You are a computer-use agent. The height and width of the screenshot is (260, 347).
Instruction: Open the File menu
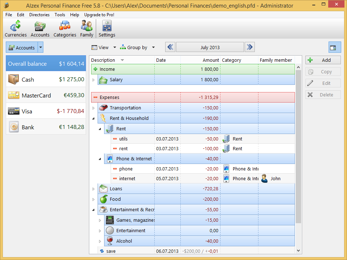(9, 14)
